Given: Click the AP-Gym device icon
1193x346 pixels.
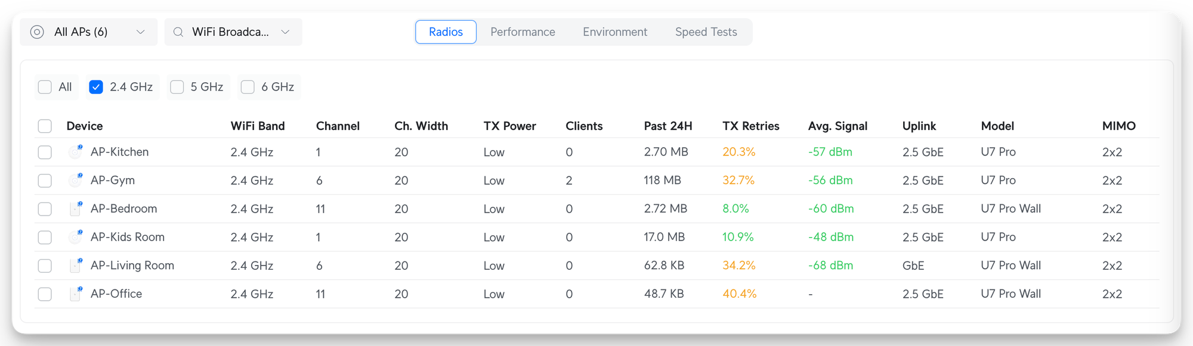Looking at the screenshot, I should pos(76,180).
